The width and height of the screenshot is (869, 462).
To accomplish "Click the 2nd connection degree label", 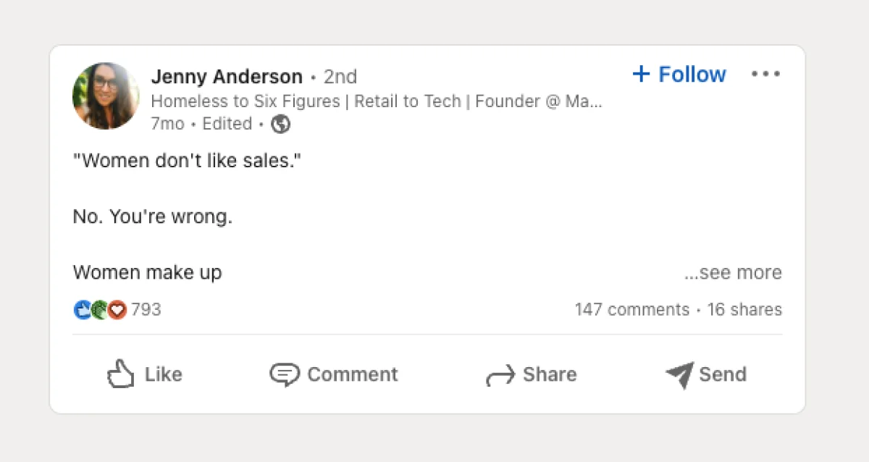I will click(x=340, y=76).
